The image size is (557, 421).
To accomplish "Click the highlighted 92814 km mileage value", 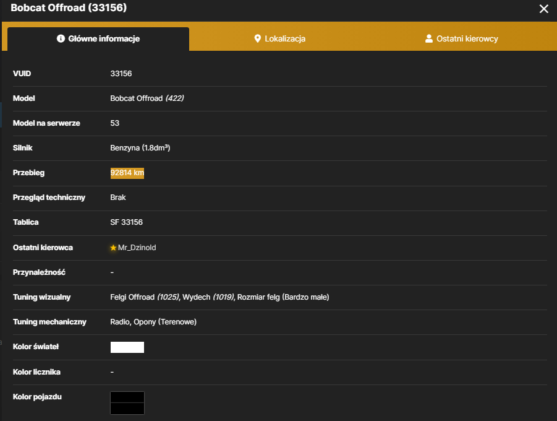I will click(127, 173).
